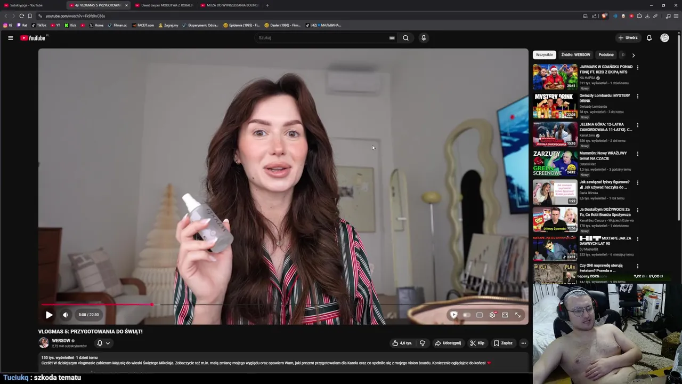
Task: Open a new browser tab with plus
Action: click(267, 5)
